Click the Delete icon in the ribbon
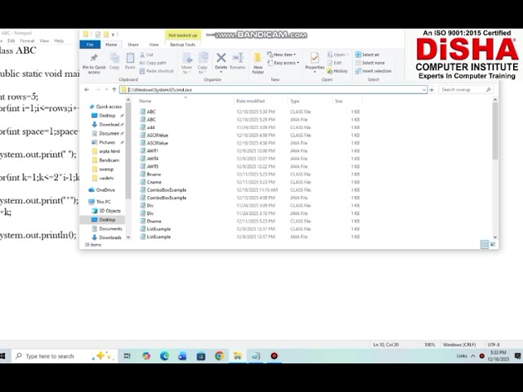 pyautogui.click(x=221, y=60)
